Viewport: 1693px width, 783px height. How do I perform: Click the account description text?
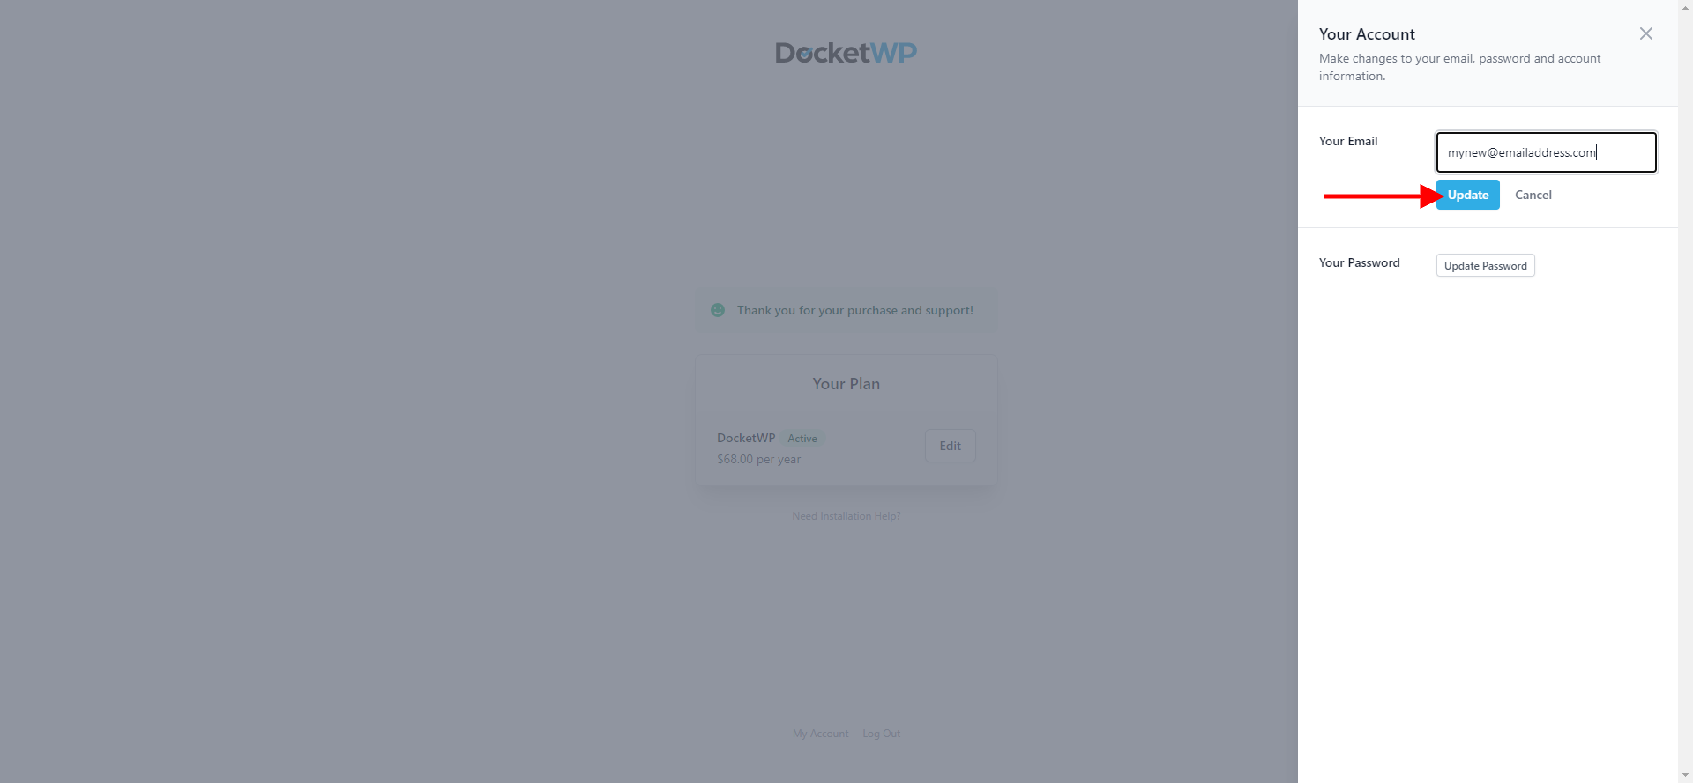(x=1459, y=67)
